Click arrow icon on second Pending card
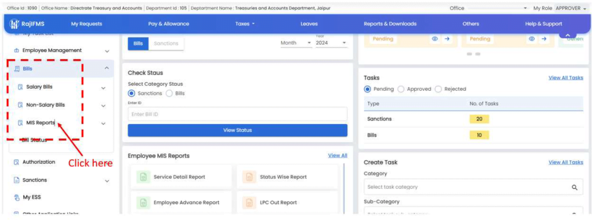The image size is (594, 220). point(544,39)
